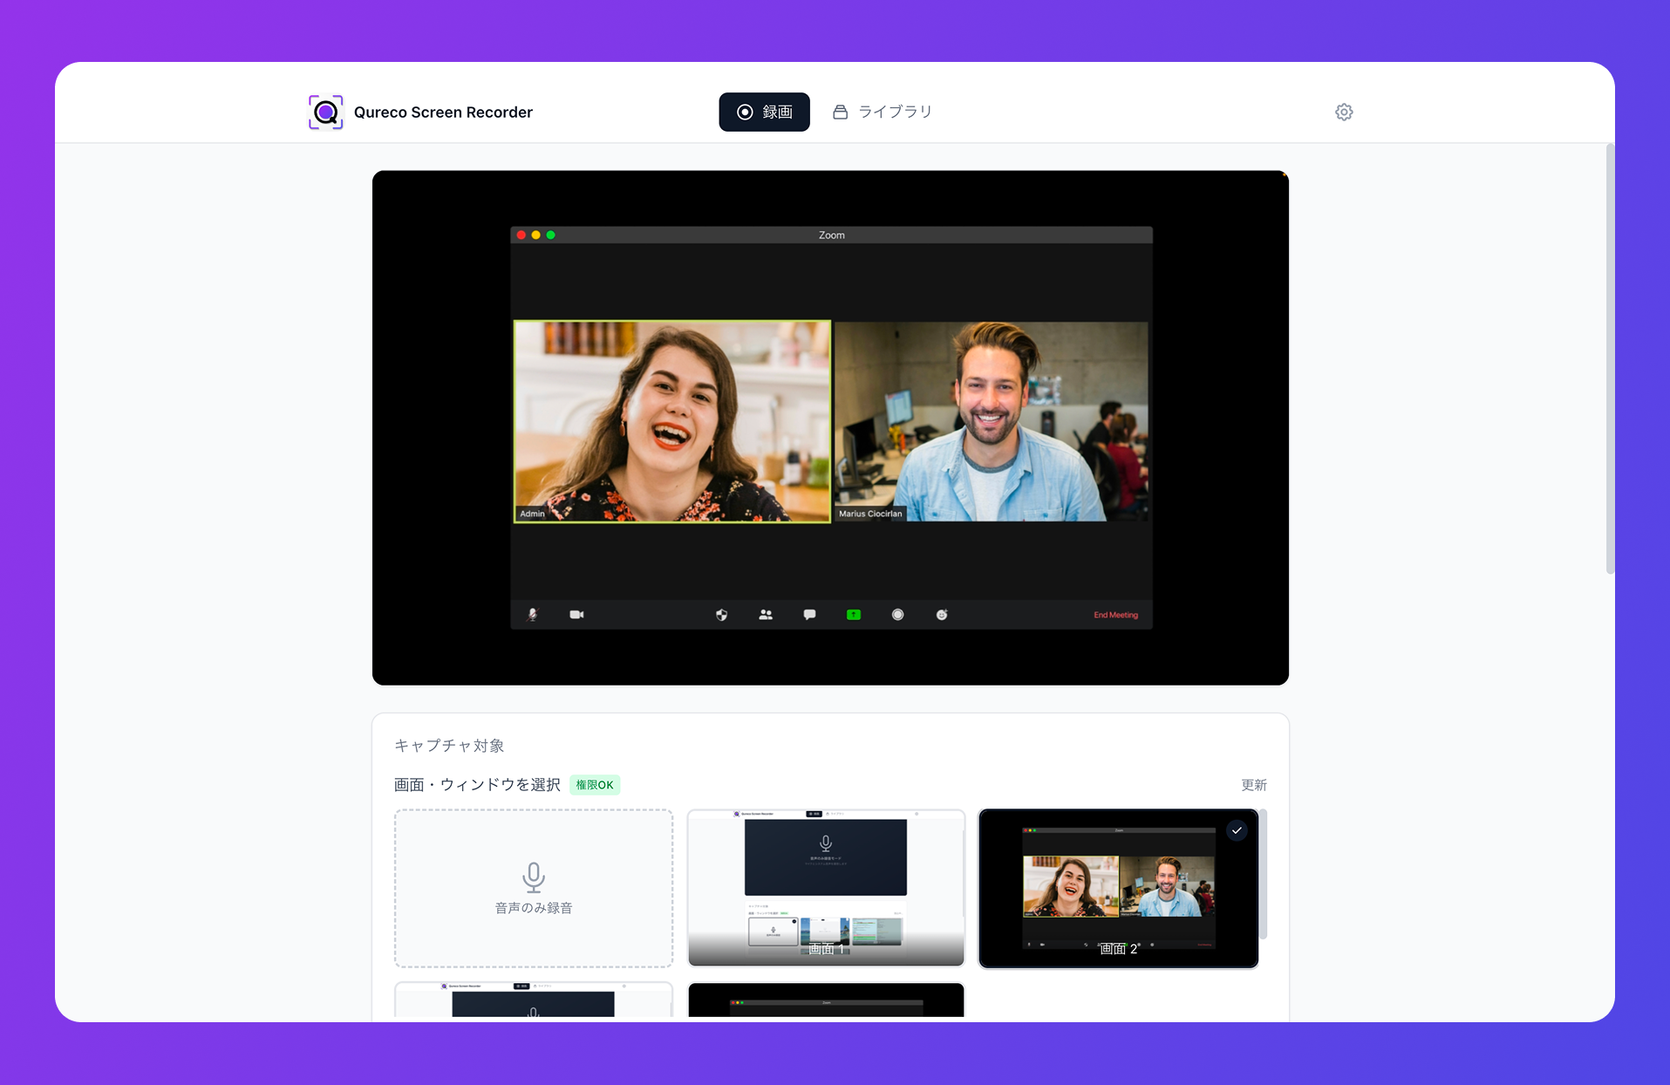Click the green share screen icon
1670x1085 pixels.
pos(854,615)
